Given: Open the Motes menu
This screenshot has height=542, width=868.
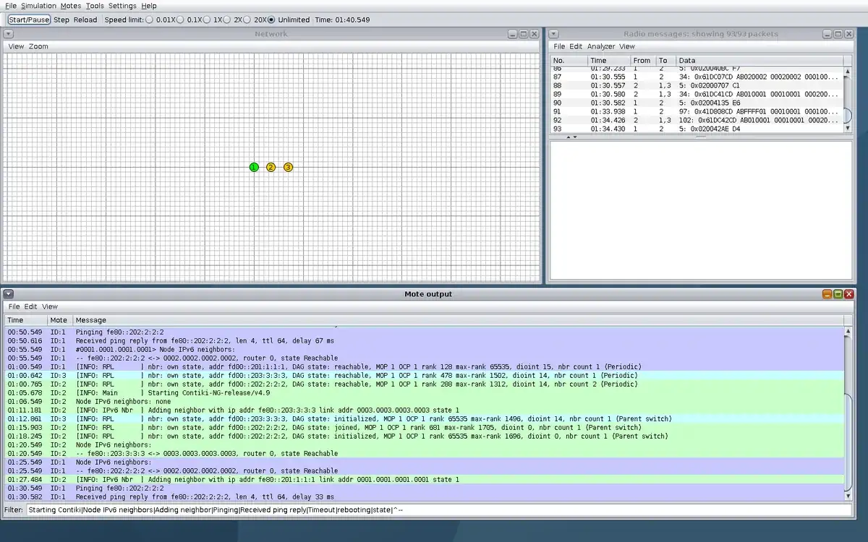Looking at the screenshot, I should [71, 6].
